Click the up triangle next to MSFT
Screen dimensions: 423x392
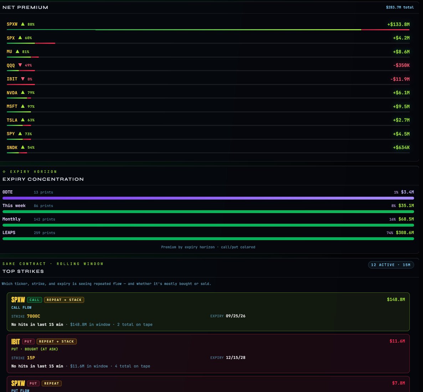point(23,106)
